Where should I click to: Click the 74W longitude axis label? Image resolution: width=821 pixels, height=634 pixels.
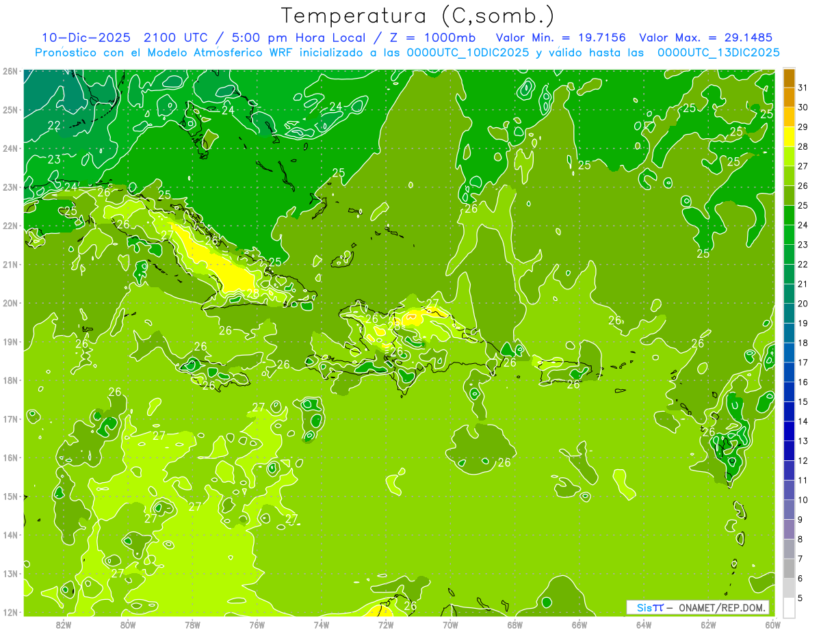[321, 624]
